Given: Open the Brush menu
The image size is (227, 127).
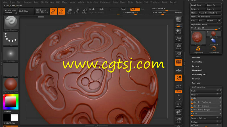Looking at the screenshot, I should point(12,2).
